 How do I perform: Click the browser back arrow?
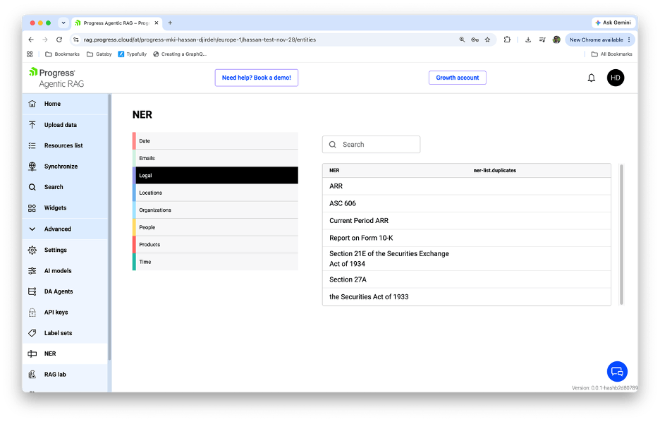(31, 40)
